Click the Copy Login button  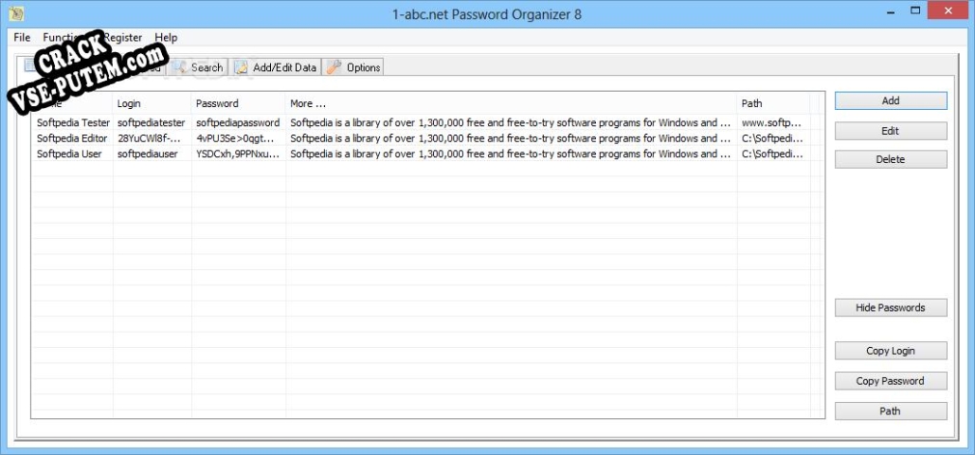point(890,351)
